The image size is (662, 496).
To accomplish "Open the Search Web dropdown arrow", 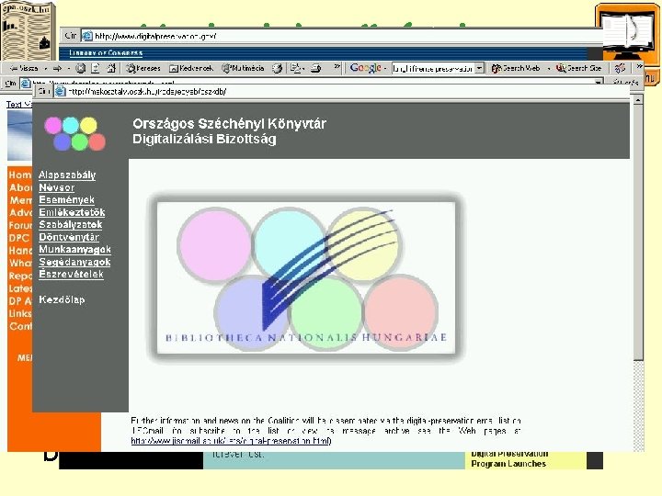I will point(548,68).
